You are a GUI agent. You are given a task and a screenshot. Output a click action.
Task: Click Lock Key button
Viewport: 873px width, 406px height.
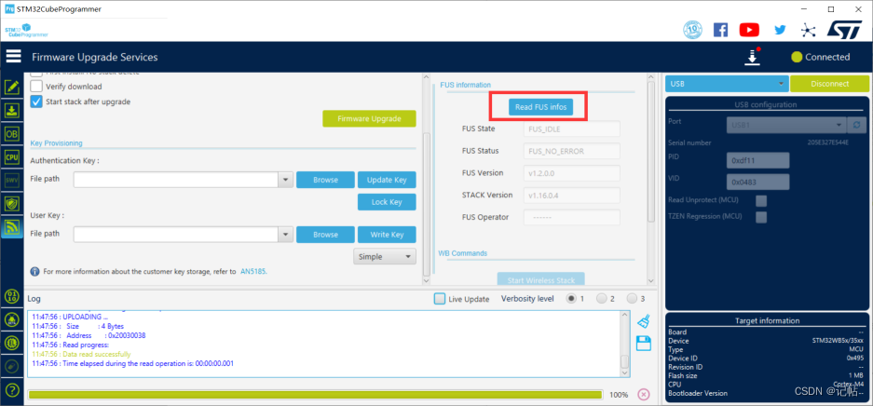387,202
